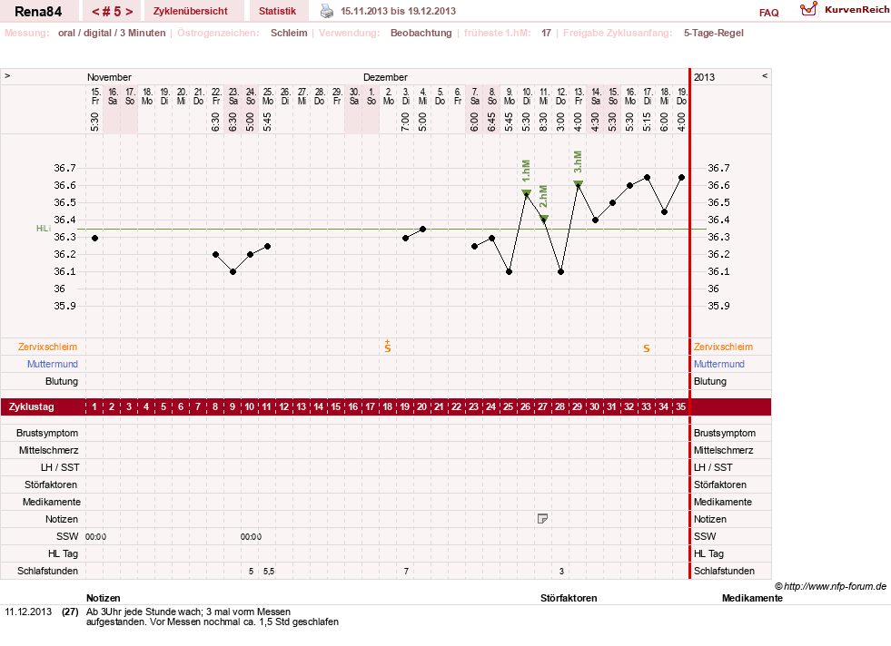Click the 2.hM green triangle marker
Viewport: 891px width, 646px height.
click(x=544, y=219)
